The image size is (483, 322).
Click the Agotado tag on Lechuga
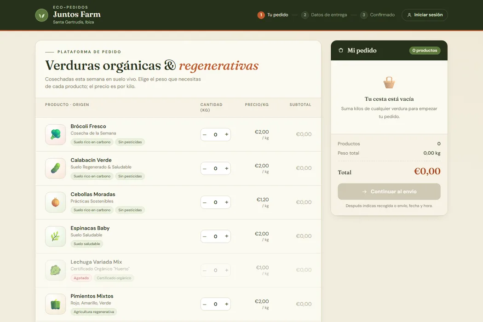point(81,278)
